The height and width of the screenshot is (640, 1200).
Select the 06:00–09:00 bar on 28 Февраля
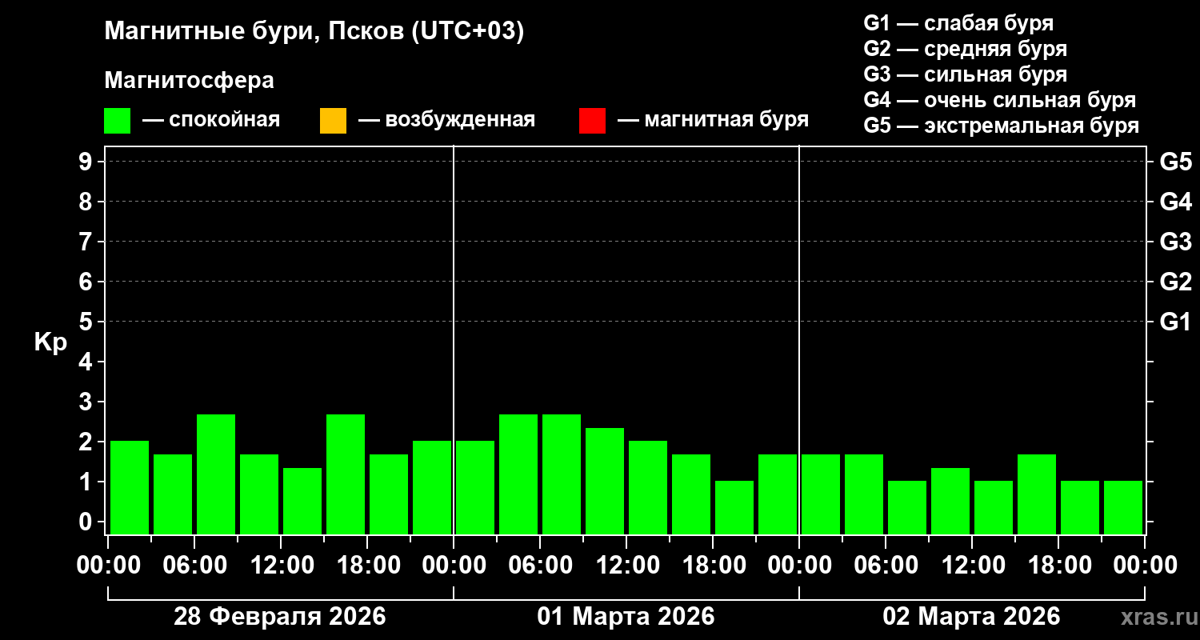click(216, 474)
